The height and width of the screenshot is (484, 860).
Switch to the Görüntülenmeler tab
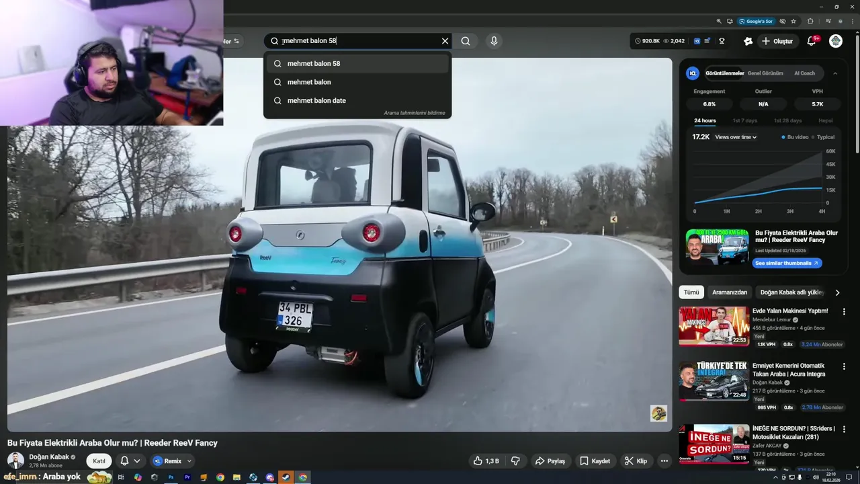point(724,73)
